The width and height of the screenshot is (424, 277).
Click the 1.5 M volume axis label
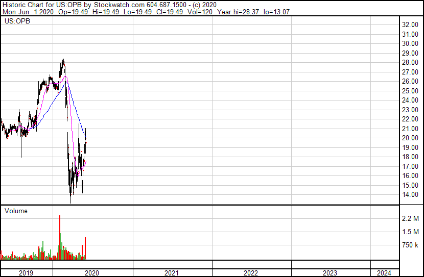(410, 232)
